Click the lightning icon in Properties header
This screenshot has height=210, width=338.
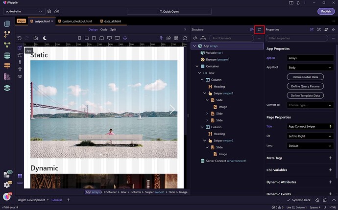pos(333,29)
